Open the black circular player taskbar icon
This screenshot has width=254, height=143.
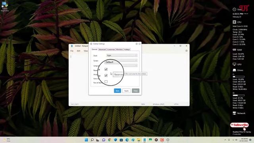[156, 140]
